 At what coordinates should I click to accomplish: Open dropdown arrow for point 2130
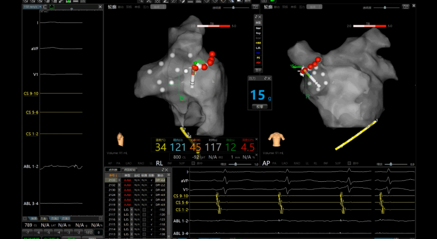click(119, 190)
